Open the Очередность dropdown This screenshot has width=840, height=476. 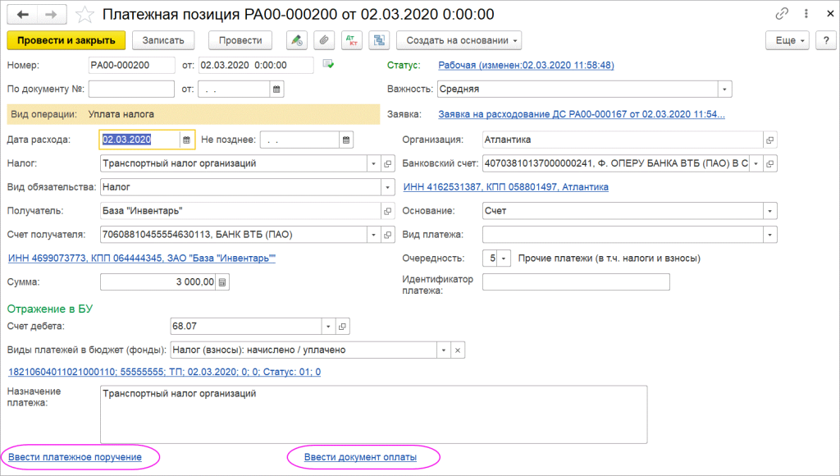pyautogui.click(x=504, y=259)
